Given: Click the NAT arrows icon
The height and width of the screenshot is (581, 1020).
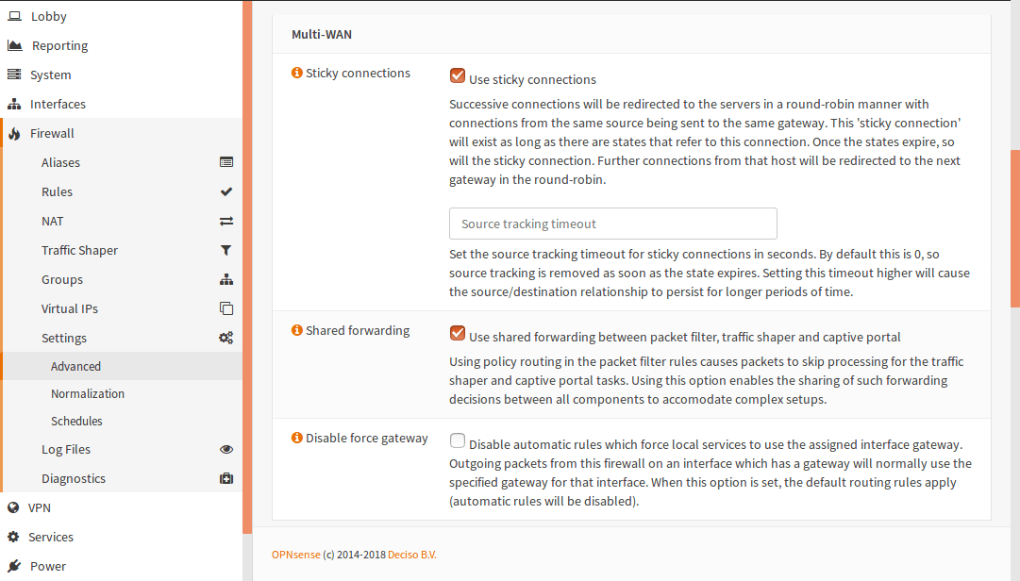Looking at the screenshot, I should [226, 221].
